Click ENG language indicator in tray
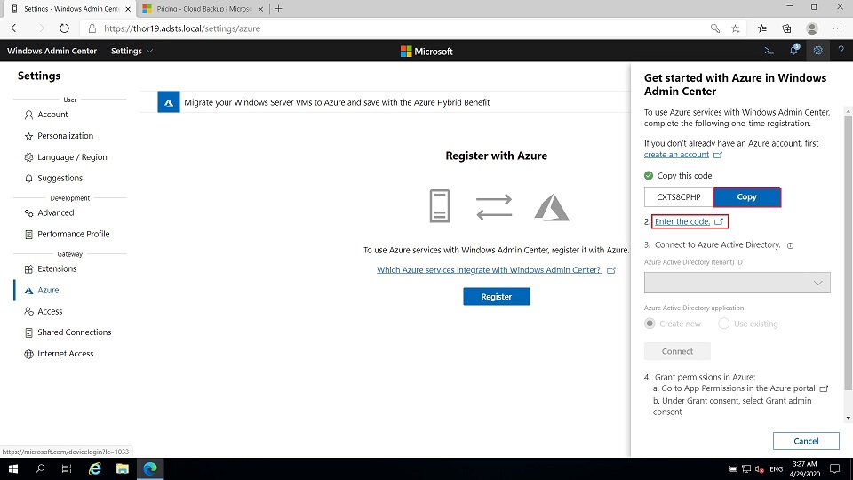This screenshot has height=480, width=853. (x=777, y=469)
